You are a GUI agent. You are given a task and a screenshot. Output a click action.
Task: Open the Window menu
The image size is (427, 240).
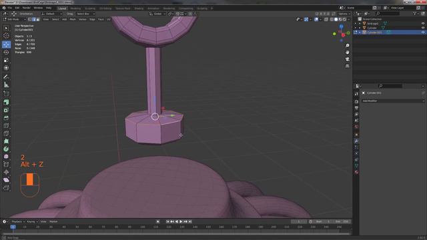(38, 8)
